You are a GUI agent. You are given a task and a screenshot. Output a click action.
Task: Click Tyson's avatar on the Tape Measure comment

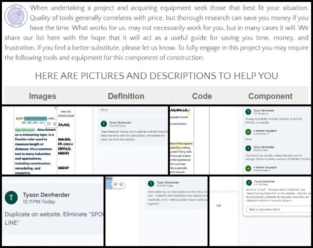pos(104,124)
